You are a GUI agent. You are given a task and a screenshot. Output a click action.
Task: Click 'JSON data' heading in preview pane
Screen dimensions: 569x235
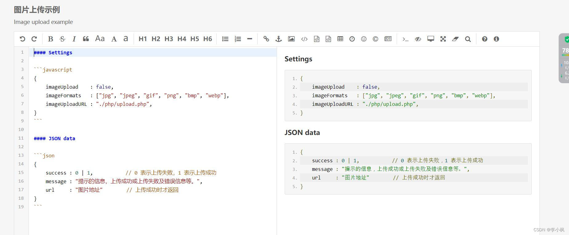click(302, 133)
